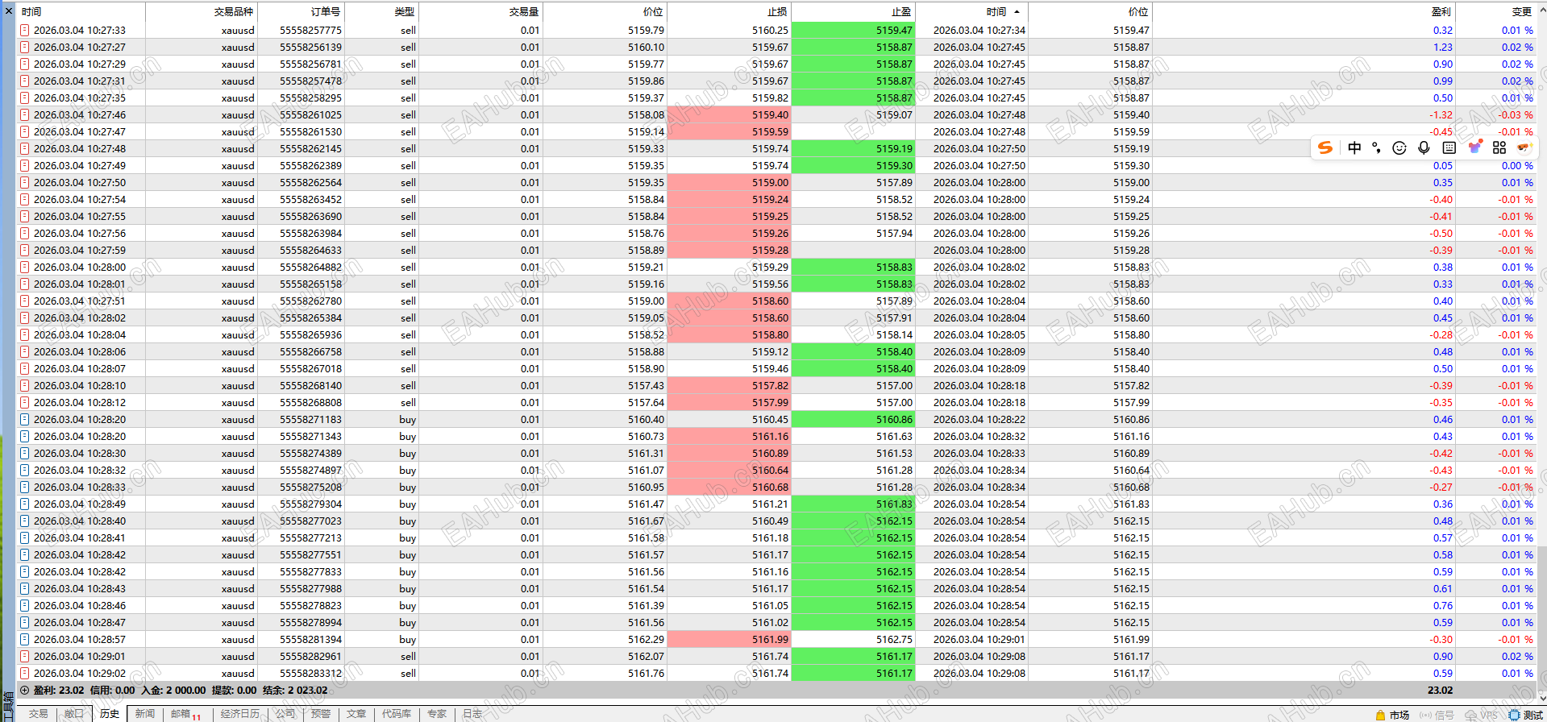Viewport: 1547px width, 722px height.
Task: Sort by the 交易量 column header
Action: point(480,12)
